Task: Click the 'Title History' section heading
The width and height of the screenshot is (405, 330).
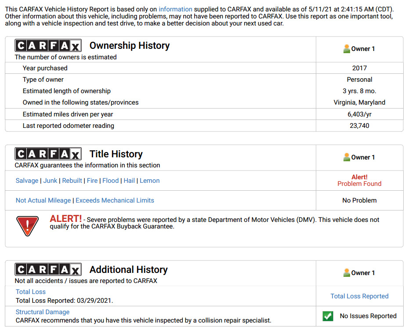Action: (116, 154)
